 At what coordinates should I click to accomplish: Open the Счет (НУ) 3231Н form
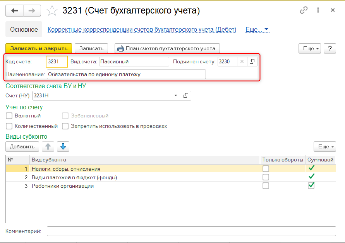coord(186,95)
